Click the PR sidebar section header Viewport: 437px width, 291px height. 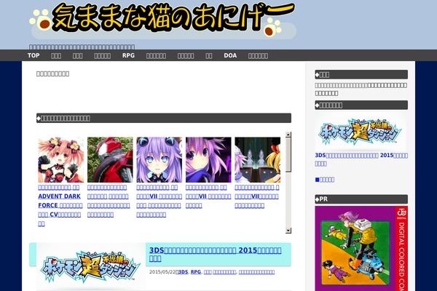[x=361, y=199]
